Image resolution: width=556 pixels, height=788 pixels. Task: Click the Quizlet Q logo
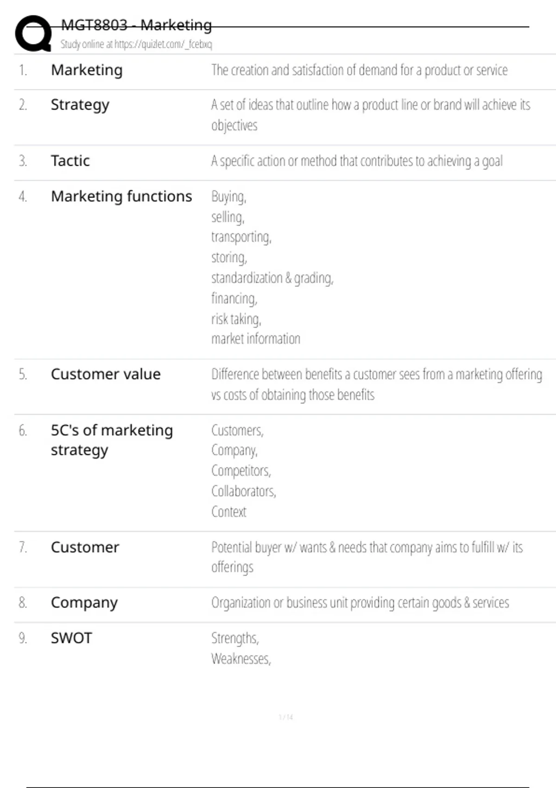33,33
